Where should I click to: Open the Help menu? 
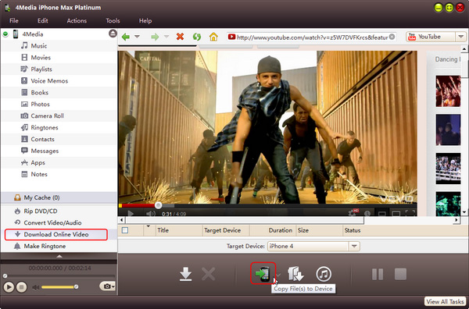(x=145, y=20)
